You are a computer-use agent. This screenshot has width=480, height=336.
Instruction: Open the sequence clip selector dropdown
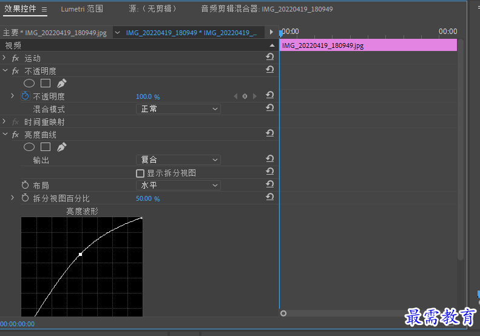[x=117, y=32]
